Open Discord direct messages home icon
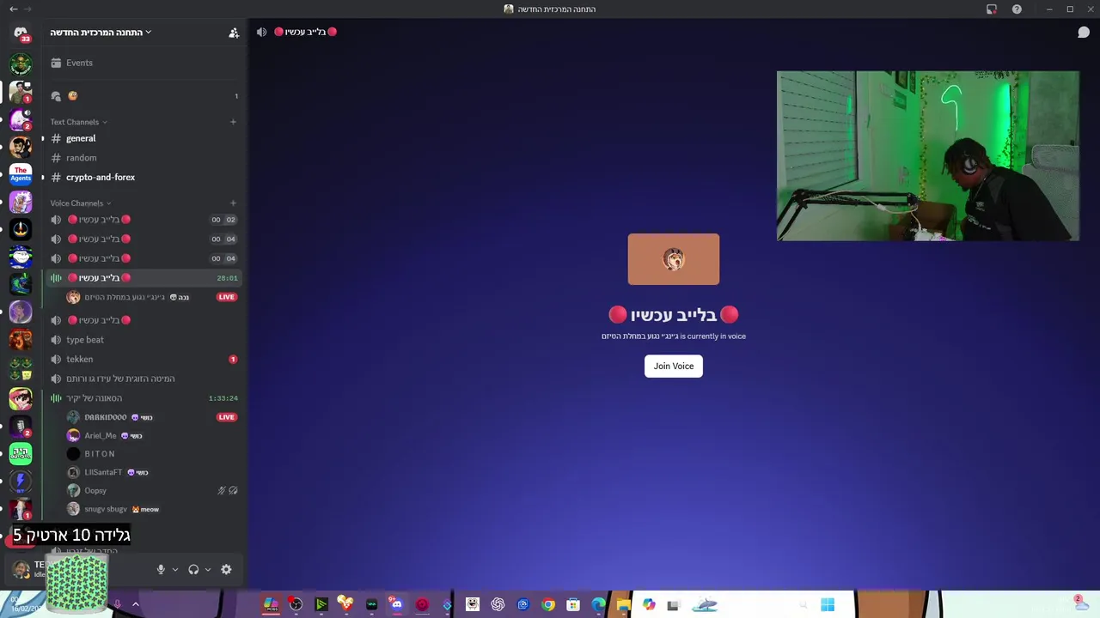 (21, 33)
